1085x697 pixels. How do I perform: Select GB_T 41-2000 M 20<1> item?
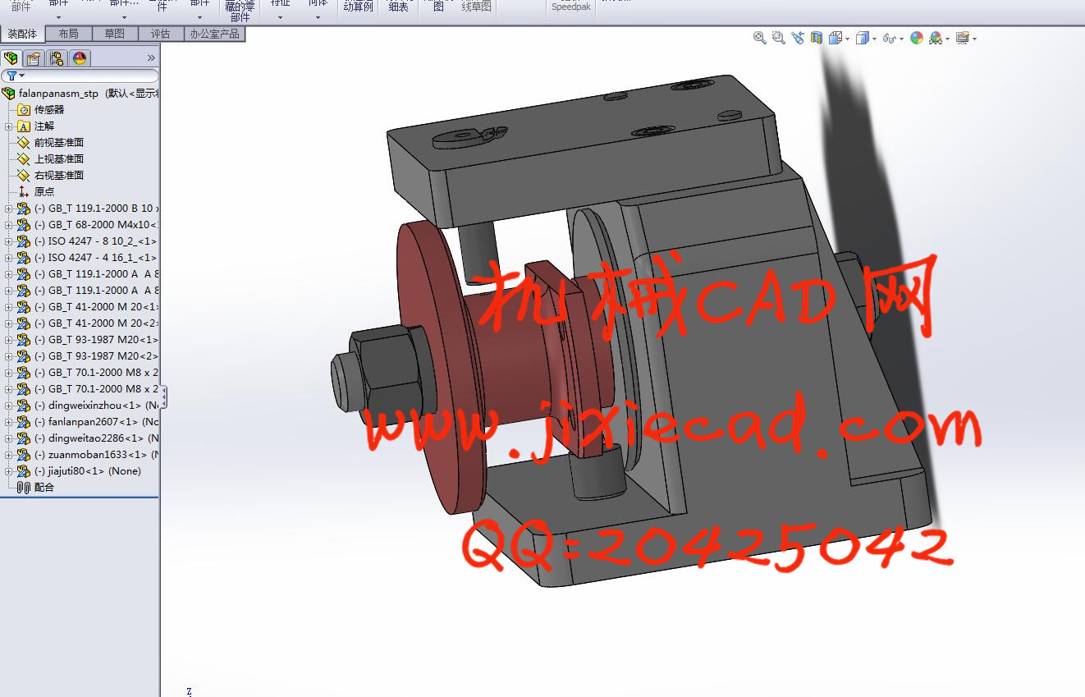(x=97, y=306)
